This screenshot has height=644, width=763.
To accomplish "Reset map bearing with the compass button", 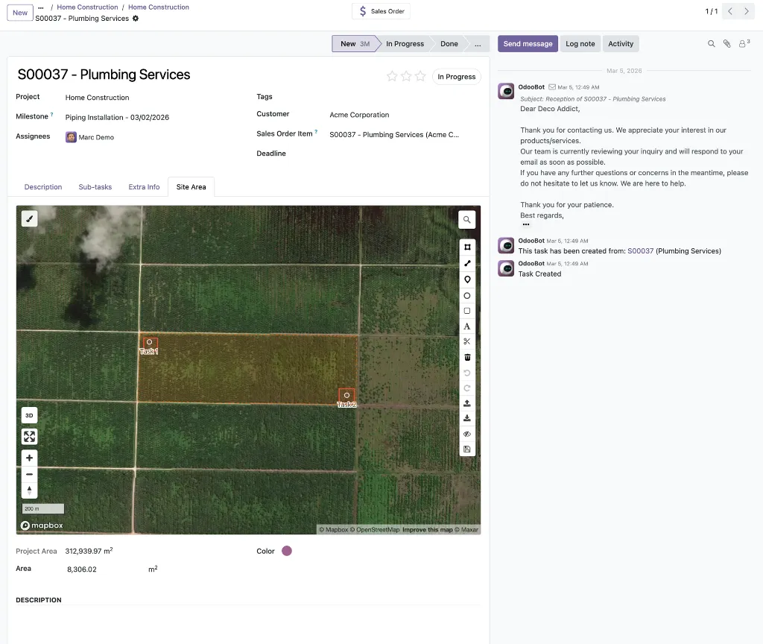I will (29, 490).
